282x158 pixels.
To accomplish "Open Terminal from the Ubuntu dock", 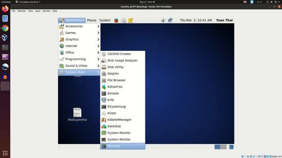I will click(x=5, y=47).
